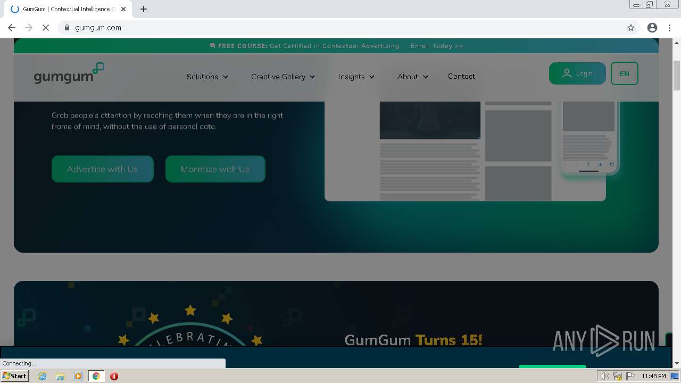
Task: Open the Chrome three-dot menu
Action: tap(669, 28)
